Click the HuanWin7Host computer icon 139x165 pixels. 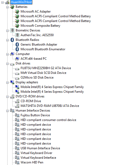(x=7, y=2)
